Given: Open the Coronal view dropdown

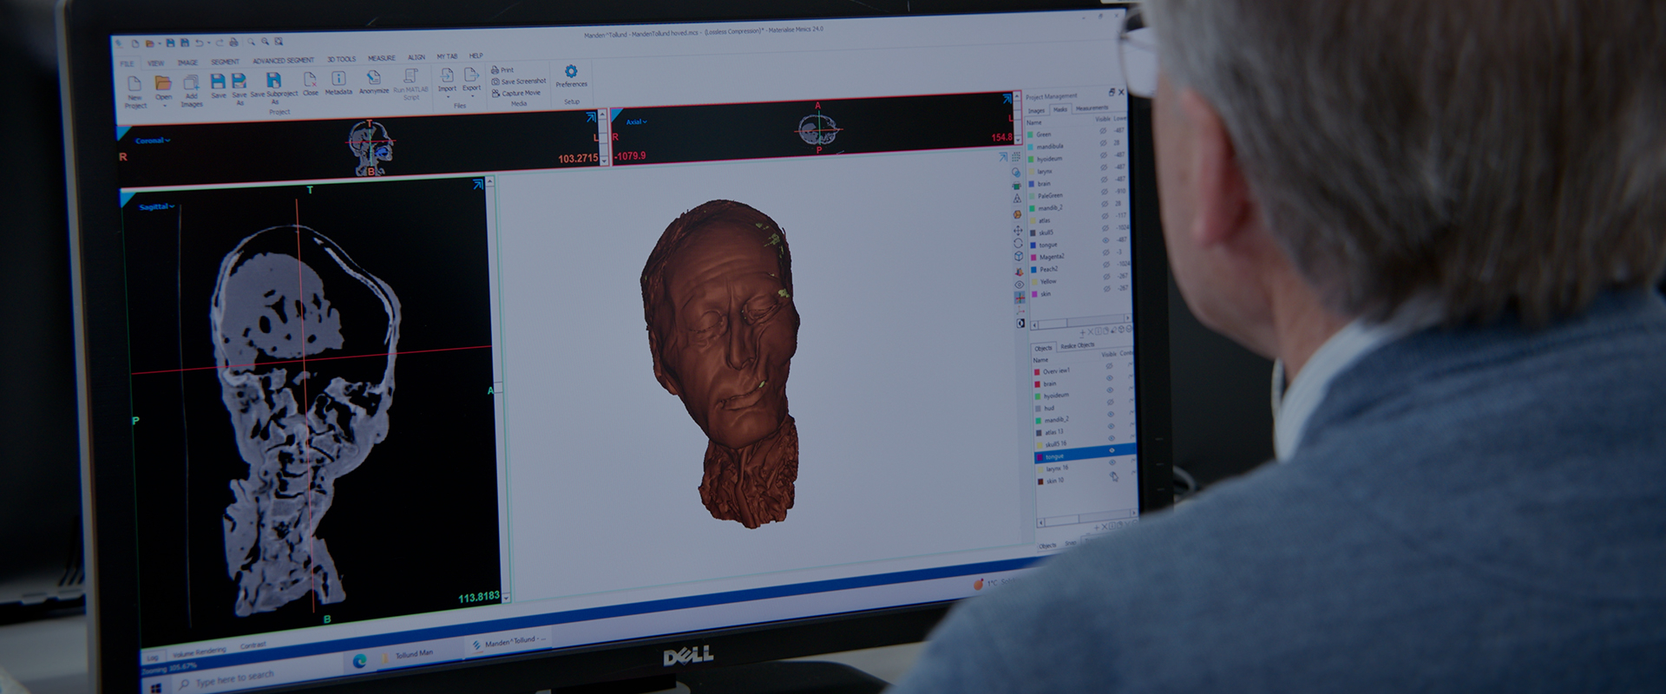Looking at the screenshot, I should (154, 141).
